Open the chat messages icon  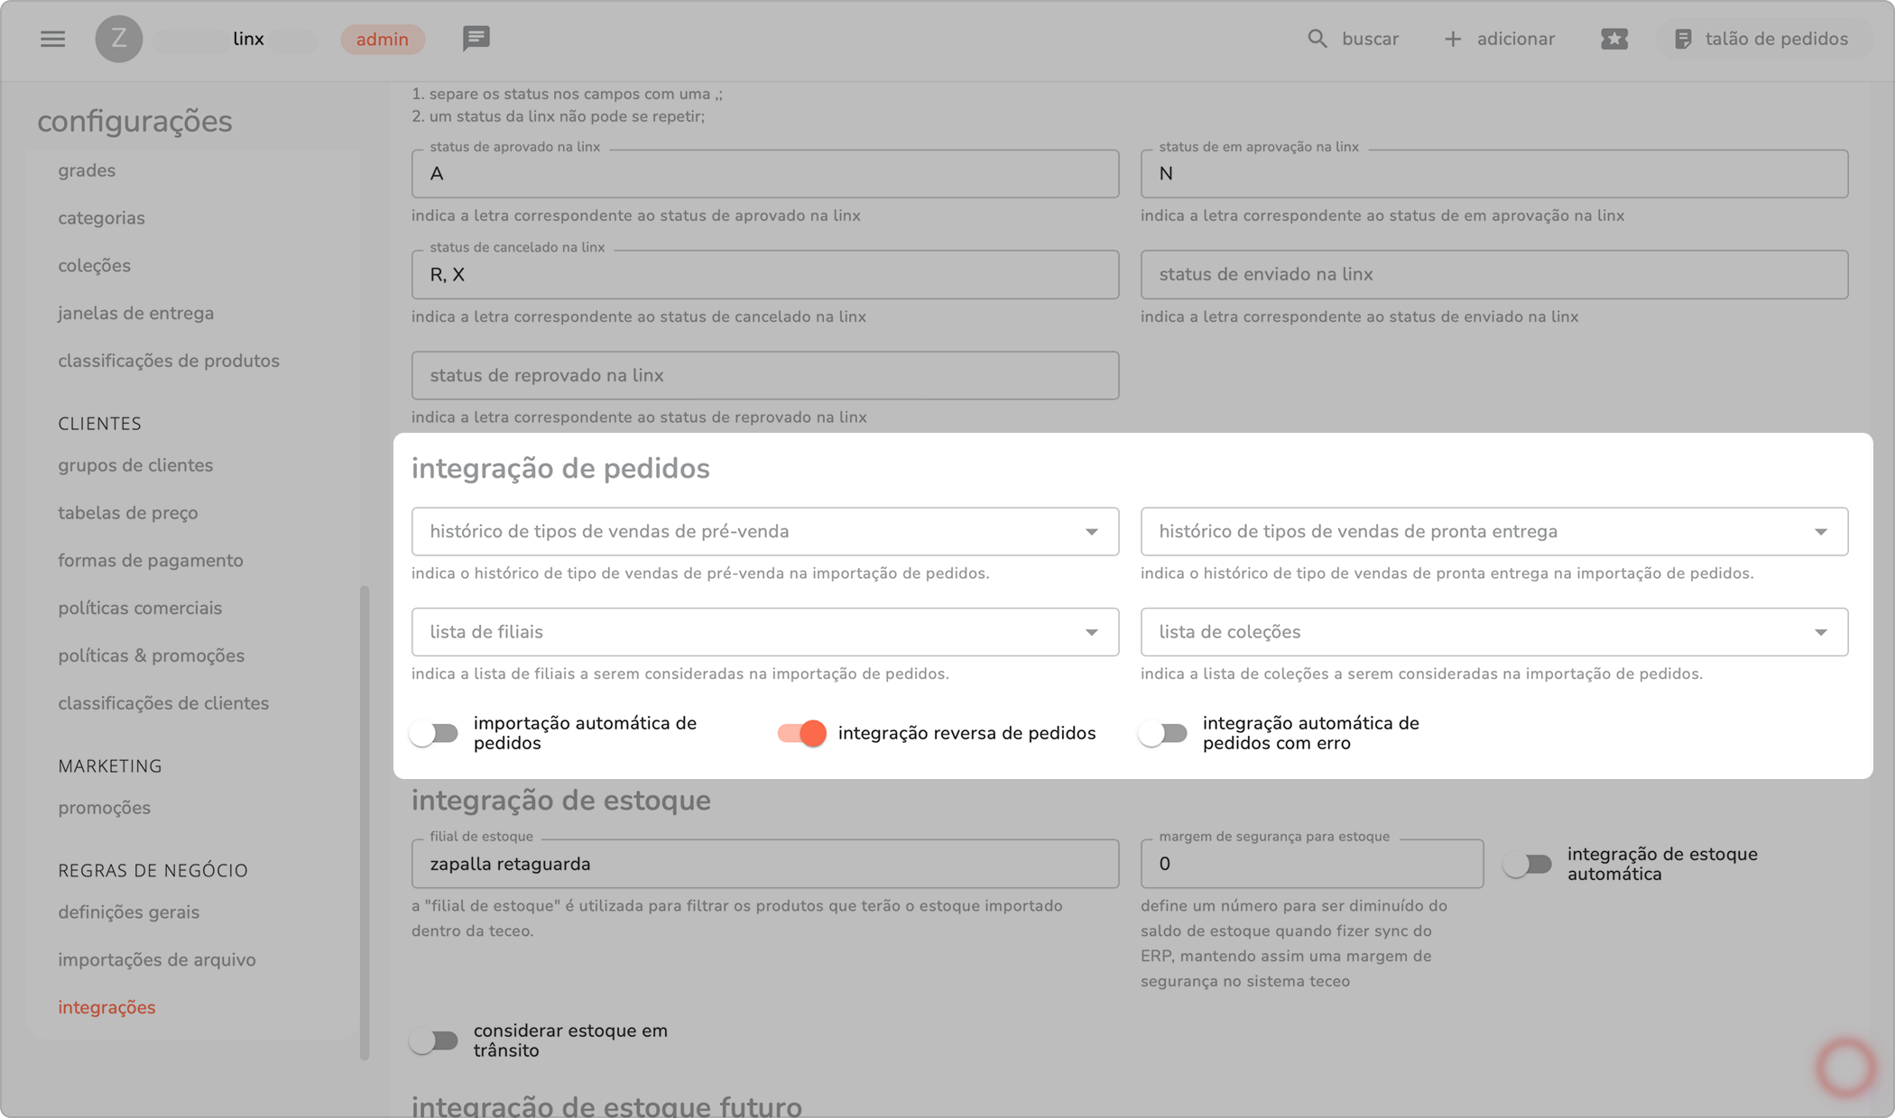click(476, 39)
